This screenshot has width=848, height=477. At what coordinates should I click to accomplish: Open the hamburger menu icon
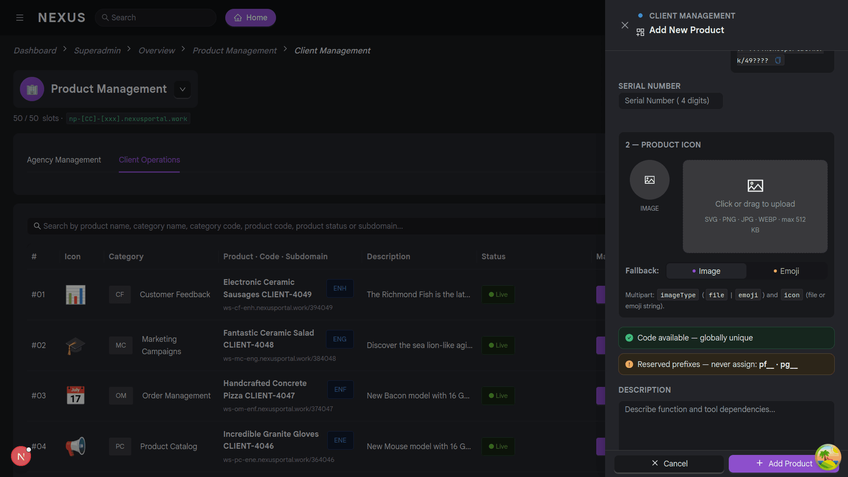(x=19, y=18)
